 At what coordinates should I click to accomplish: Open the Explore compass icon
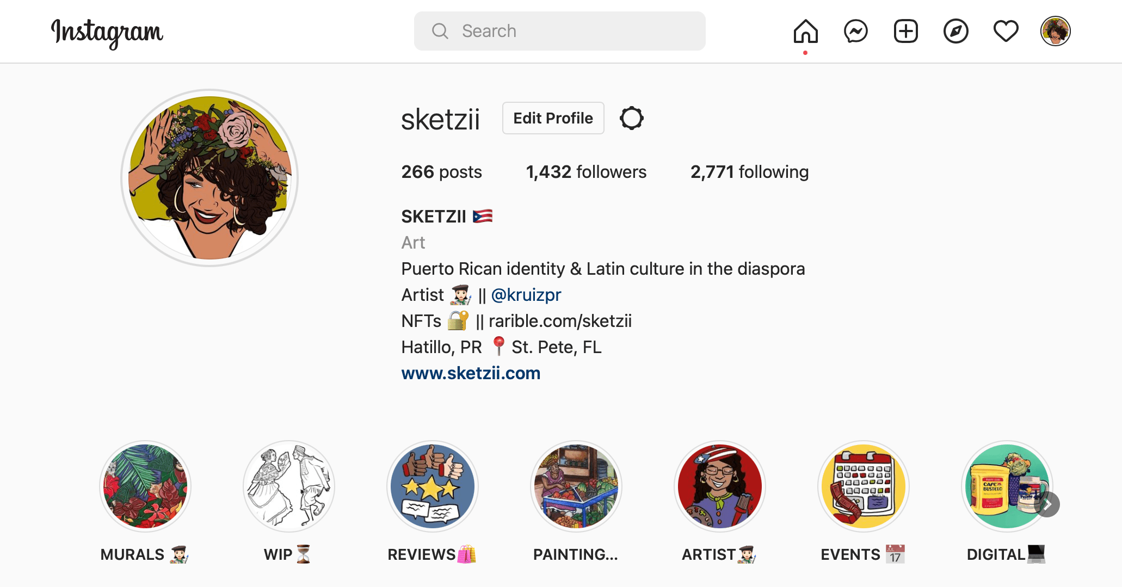pyautogui.click(x=955, y=31)
